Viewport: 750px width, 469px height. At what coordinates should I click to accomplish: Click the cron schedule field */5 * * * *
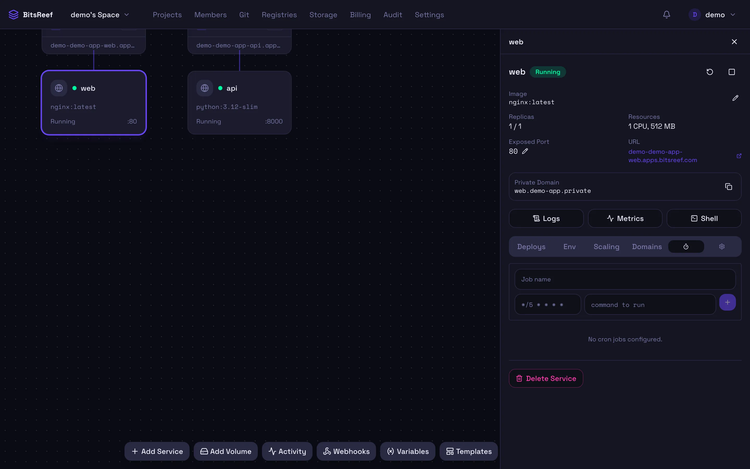[548, 305]
